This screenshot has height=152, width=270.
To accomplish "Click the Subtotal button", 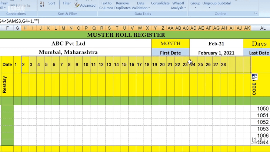I will coord(224,3).
